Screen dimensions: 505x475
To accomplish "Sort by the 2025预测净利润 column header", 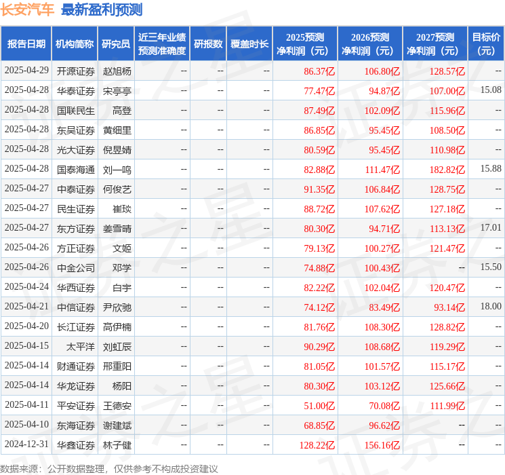I will (305, 44).
